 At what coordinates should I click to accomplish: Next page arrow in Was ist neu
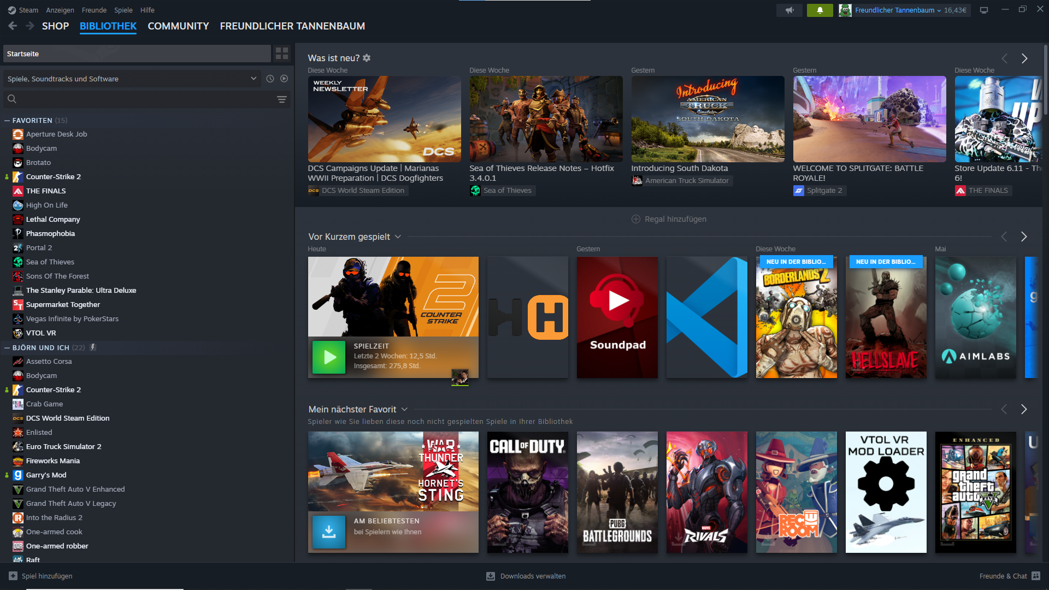[x=1024, y=58]
